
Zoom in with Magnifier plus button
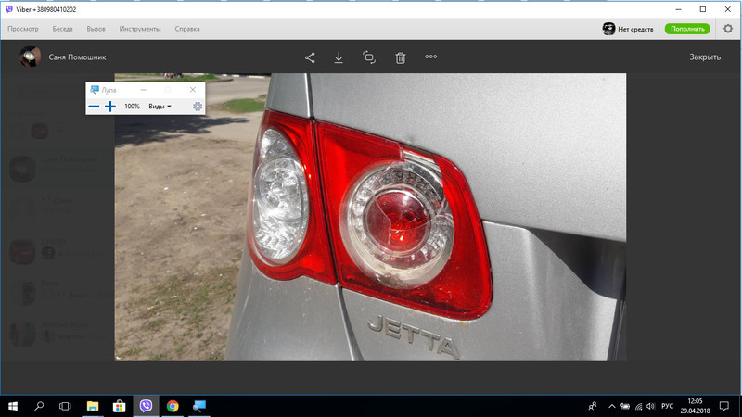[x=109, y=107]
